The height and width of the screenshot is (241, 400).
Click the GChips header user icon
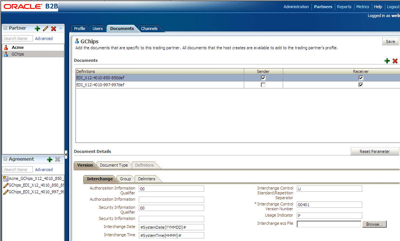point(77,41)
